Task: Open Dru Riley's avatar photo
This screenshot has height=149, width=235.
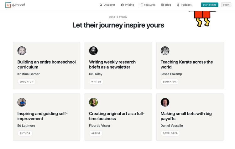Action: [93, 51]
